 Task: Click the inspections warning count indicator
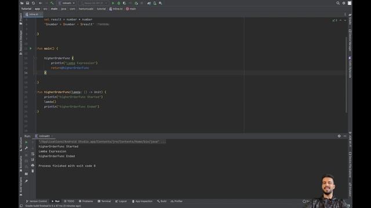coord(335,21)
